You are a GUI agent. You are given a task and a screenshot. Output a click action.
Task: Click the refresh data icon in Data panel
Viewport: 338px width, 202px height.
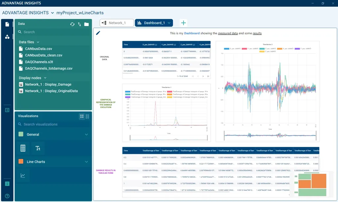[72, 24]
